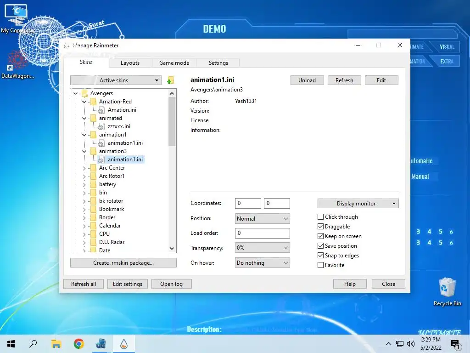
Task: Open the Active skins dropdown
Action: [x=116, y=80]
